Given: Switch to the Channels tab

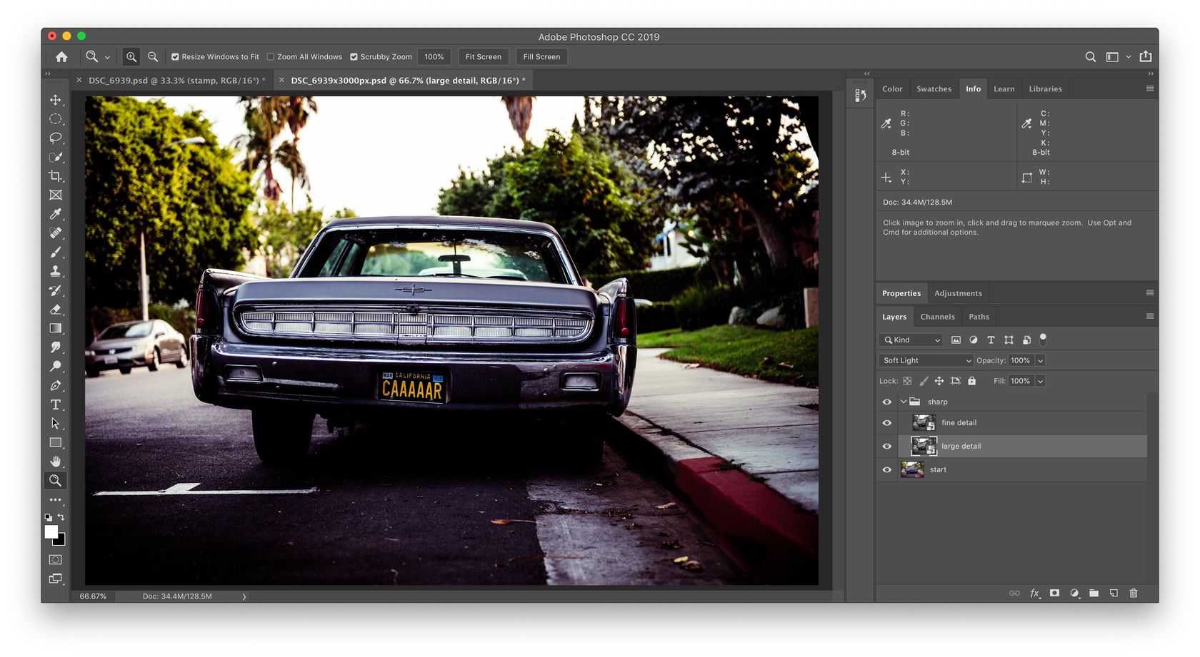Looking at the screenshot, I should click(x=937, y=317).
